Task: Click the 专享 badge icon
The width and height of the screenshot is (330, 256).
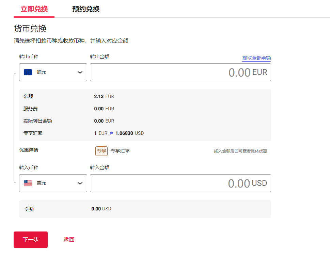Action: coord(101,151)
